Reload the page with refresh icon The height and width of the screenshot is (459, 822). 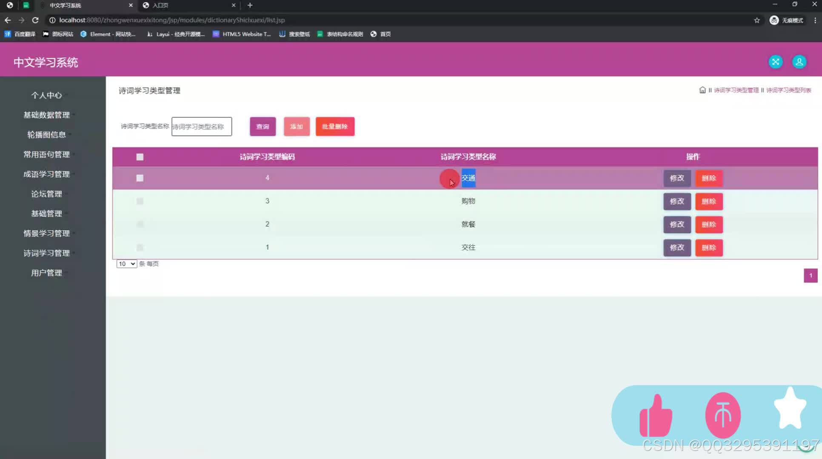click(x=35, y=20)
